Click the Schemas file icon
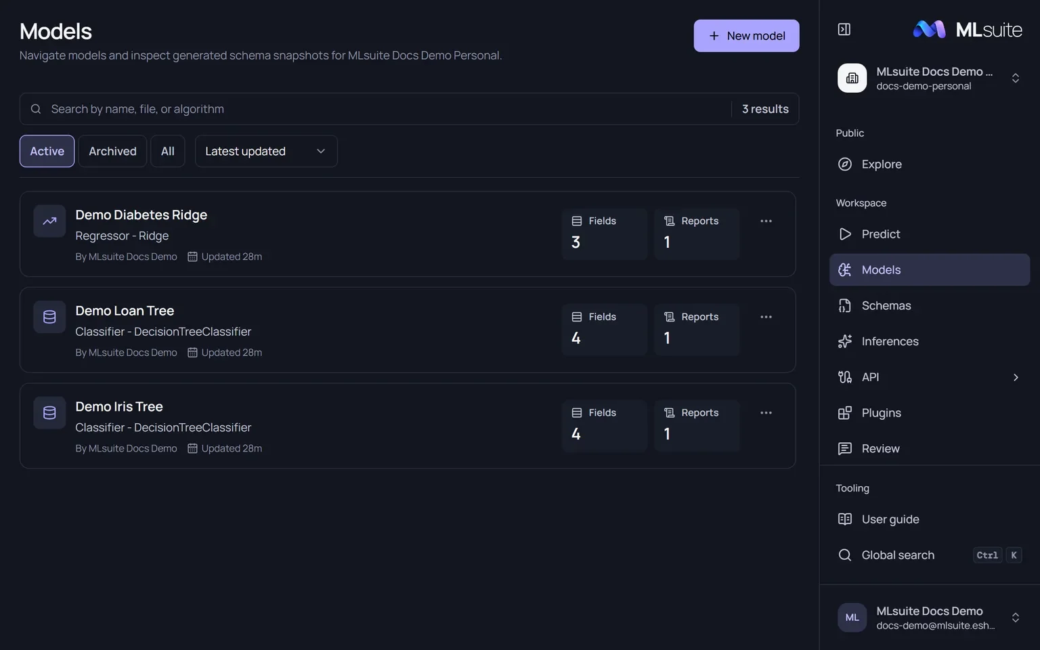Image resolution: width=1040 pixels, height=650 pixels. [844, 305]
